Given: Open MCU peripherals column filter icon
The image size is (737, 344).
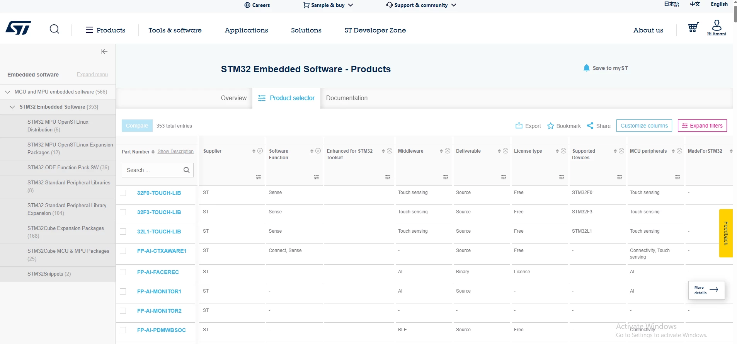Looking at the screenshot, I should click(677, 177).
